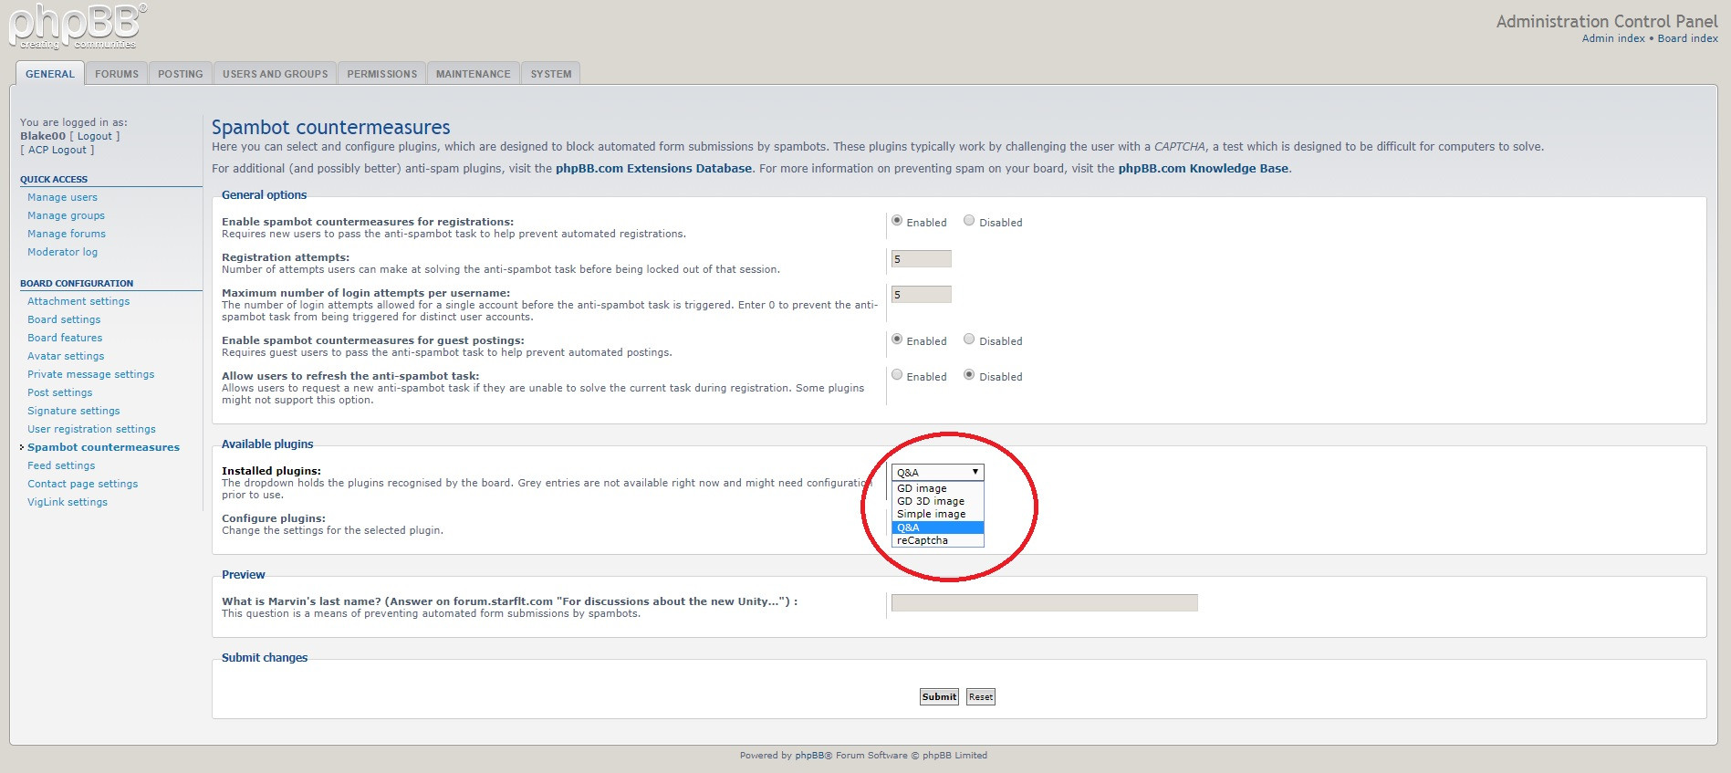Switch to the Forums tab

pos(117,74)
